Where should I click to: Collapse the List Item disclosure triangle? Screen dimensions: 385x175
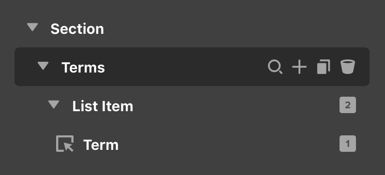(54, 104)
